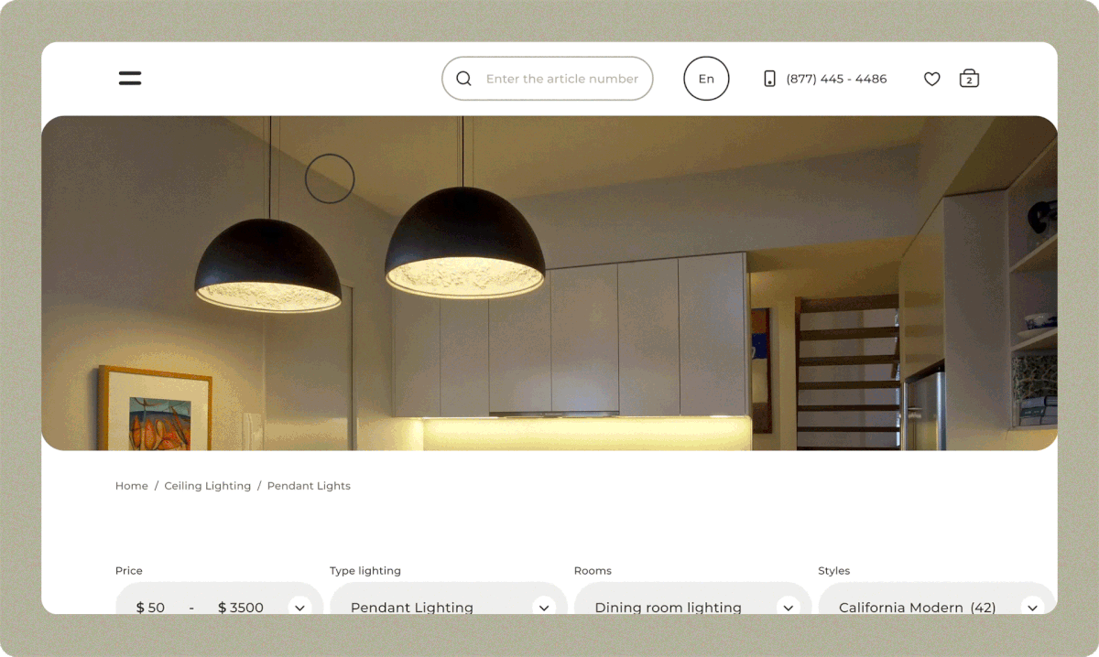Expand the Dining room lighting dropdown
Screen dimensions: 1099x657
pyautogui.click(x=788, y=607)
